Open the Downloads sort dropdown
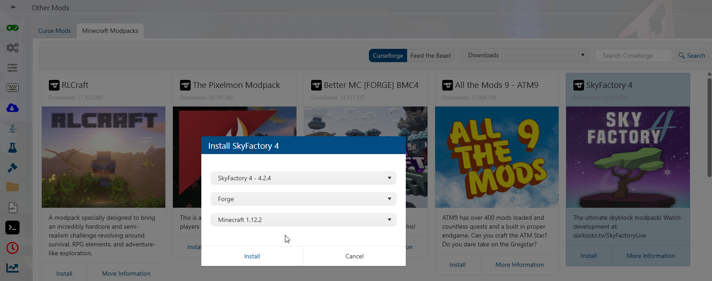 524,55
